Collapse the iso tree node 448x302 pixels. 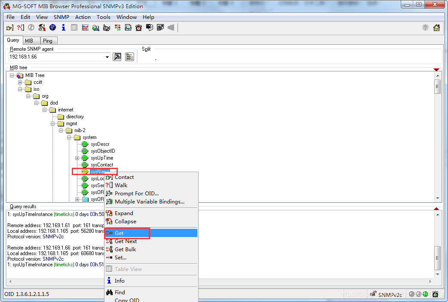pos(20,89)
